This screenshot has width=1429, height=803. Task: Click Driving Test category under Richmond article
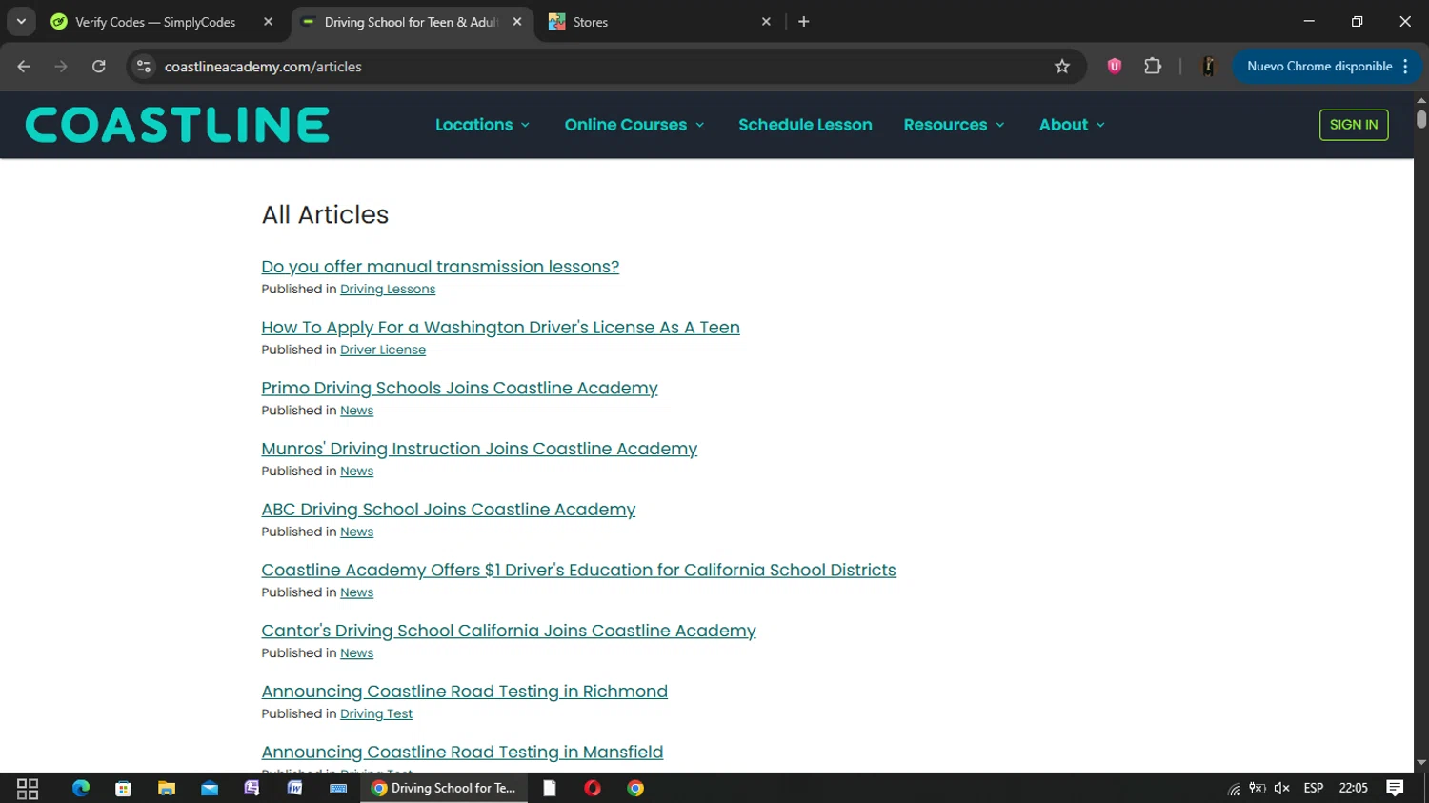click(x=376, y=713)
